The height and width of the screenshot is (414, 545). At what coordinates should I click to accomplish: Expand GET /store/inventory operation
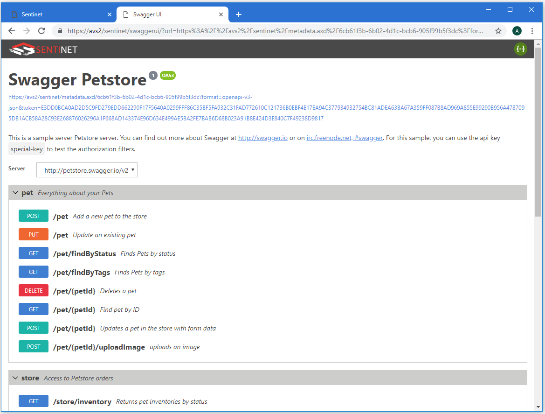268,401
